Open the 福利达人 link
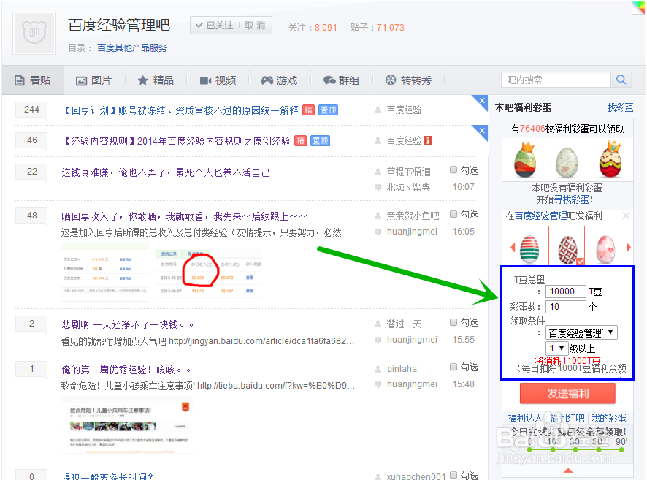The height and width of the screenshot is (480, 647). click(524, 418)
